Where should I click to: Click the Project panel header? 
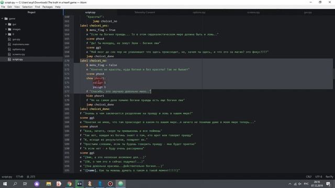(x=31, y=13)
